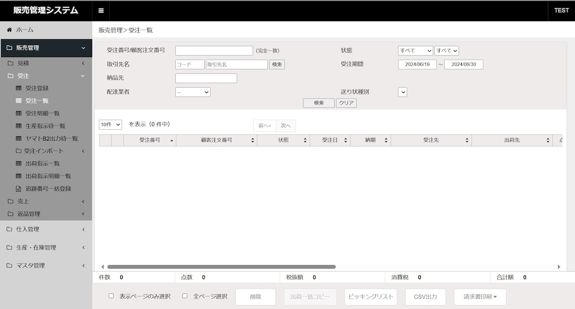Click the 前へ pagination button
Screen dimensions: 575x309
tap(265, 125)
